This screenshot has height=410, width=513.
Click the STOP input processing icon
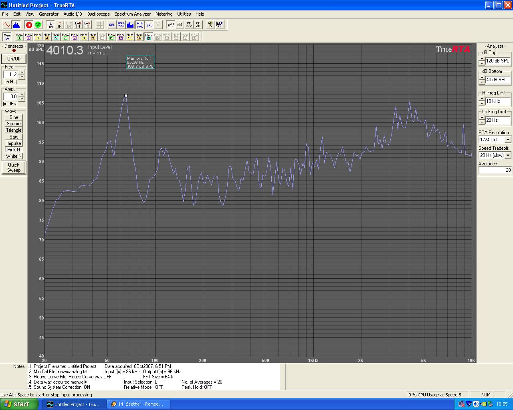(28, 25)
